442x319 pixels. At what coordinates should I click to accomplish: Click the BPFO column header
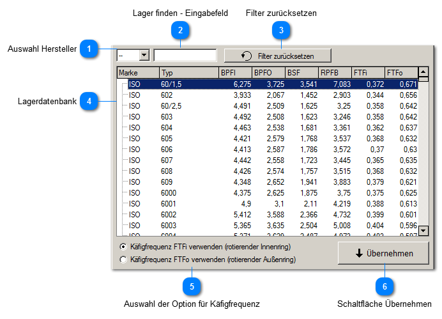click(x=268, y=73)
